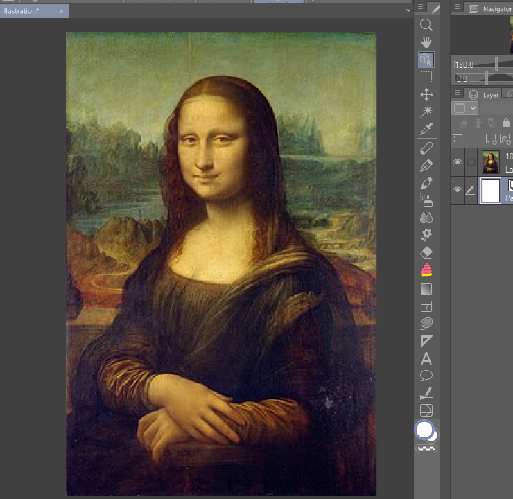Open the Navigator palette hamburger menu
Image resolution: width=513 pixels, height=499 pixels.
[x=458, y=6]
